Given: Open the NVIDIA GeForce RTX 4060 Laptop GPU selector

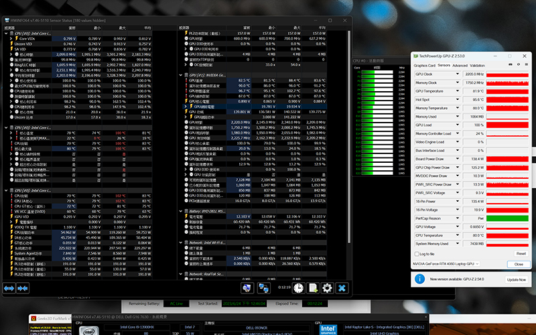Looking at the screenshot, I should [446, 264].
